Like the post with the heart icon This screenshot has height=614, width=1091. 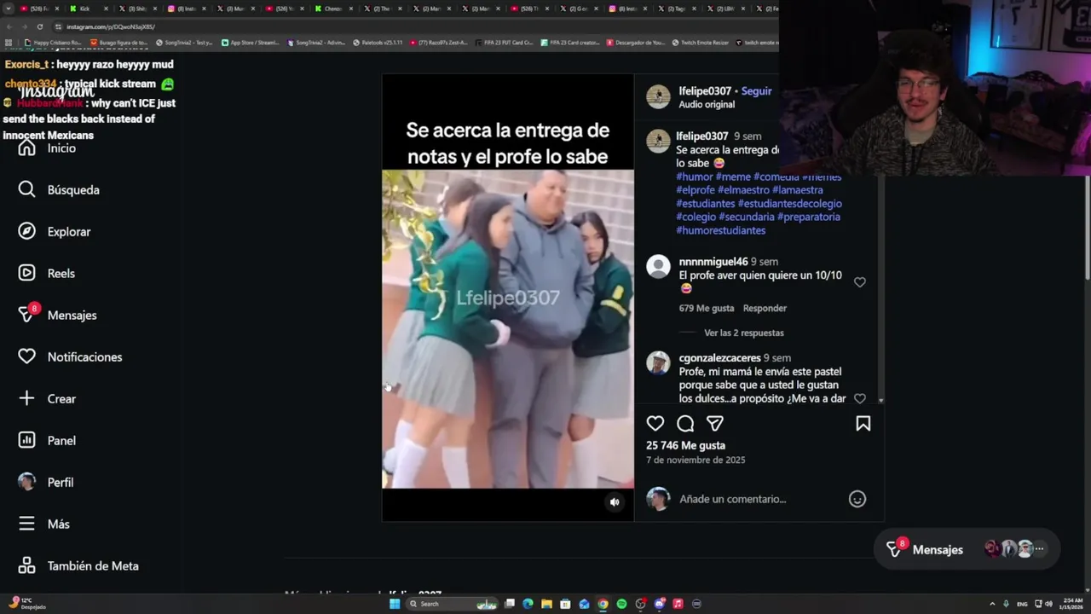[x=655, y=424]
